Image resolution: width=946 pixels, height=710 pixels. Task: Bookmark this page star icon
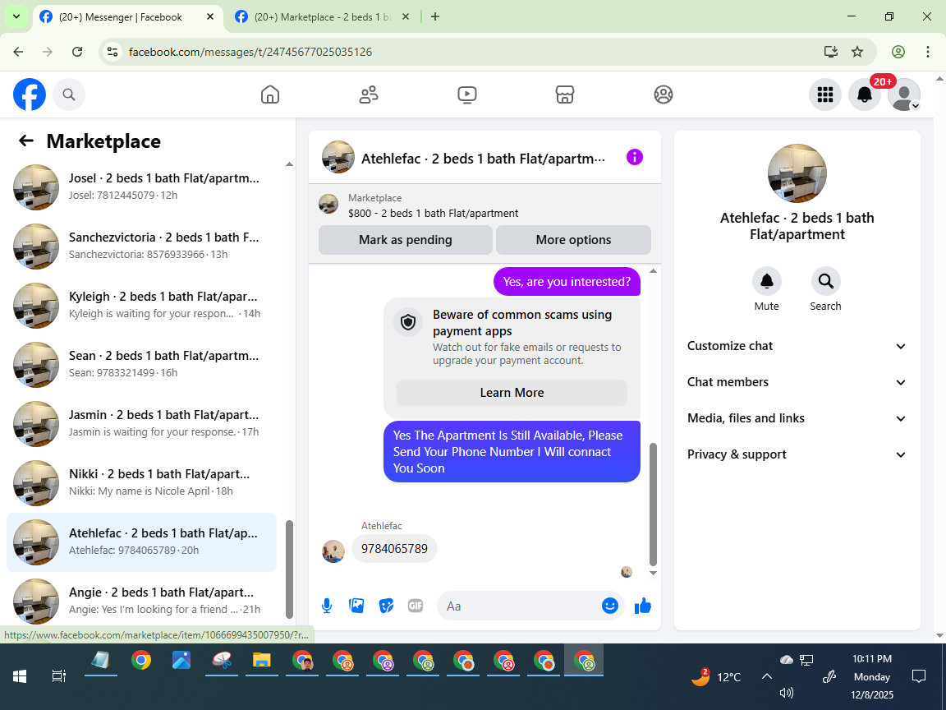tap(857, 52)
